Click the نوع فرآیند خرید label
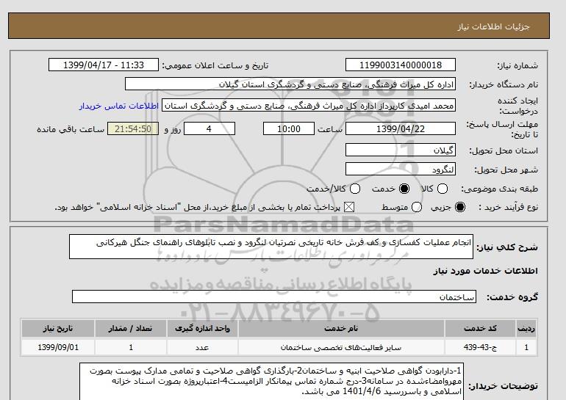This screenshot has width=566, height=400. [509, 207]
